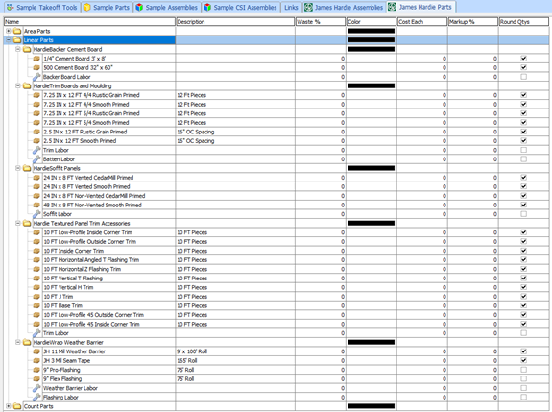Image resolution: width=552 pixels, height=412 pixels.
Task: Uncheck Round Qtys for 7.25 IN x 12 FT 5/4 Rustic Grain Primed
Action: click(x=523, y=113)
